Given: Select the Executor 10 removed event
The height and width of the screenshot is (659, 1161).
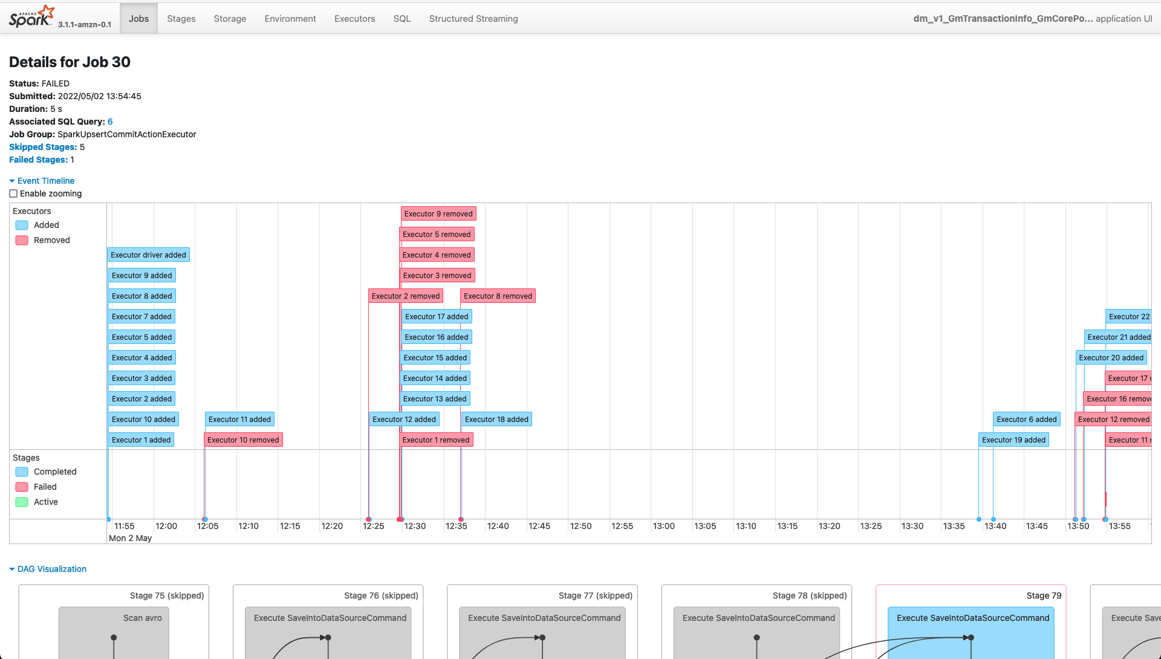Looking at the screenshot, I should (x=243, y=440).
